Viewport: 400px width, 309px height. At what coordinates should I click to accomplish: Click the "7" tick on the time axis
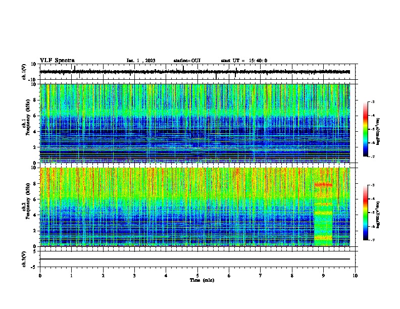point(261,276)
